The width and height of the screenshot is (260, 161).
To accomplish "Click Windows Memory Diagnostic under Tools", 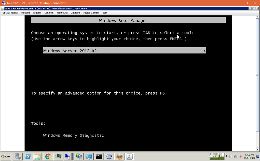I will tap(73, 135).
